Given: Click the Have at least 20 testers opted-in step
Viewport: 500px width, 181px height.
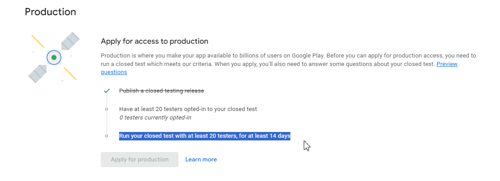Looking at the screenshot, I should point(188,109).
